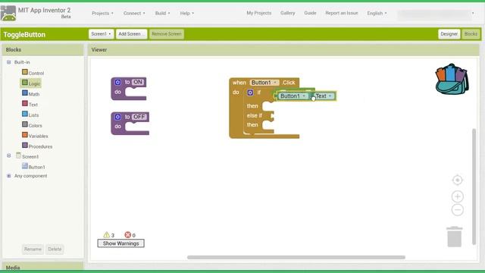The width and height of the screenshot is (485, 273).
Task: Open the Projects menu
Action: pos(102,14)
